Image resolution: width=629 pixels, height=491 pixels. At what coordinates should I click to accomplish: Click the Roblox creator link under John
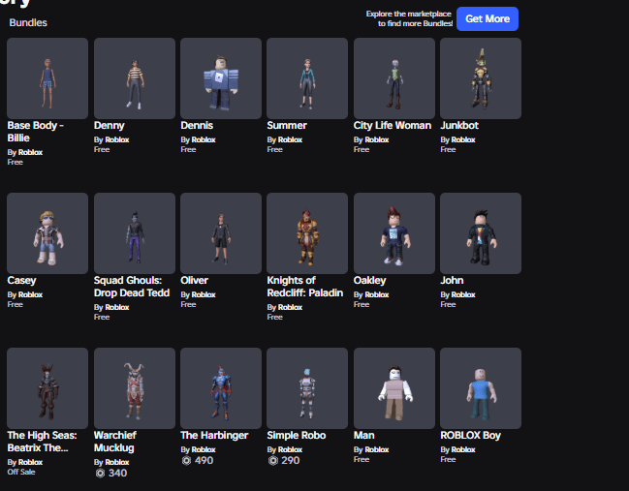click(463, 295)
